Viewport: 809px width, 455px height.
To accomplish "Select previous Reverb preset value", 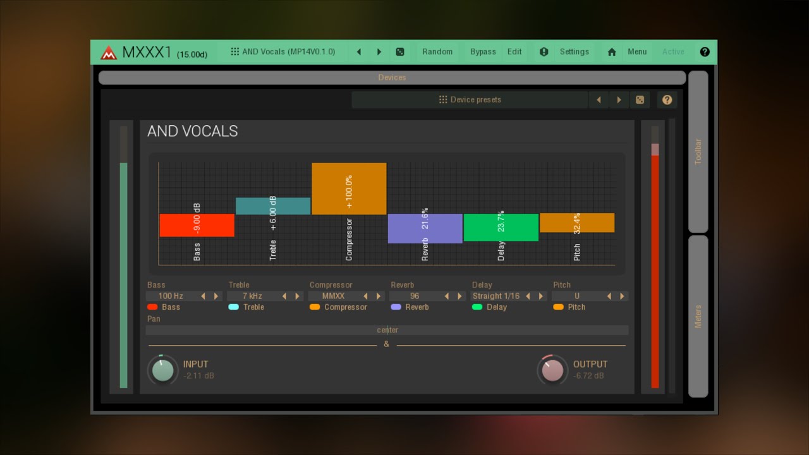I will 447,296.
